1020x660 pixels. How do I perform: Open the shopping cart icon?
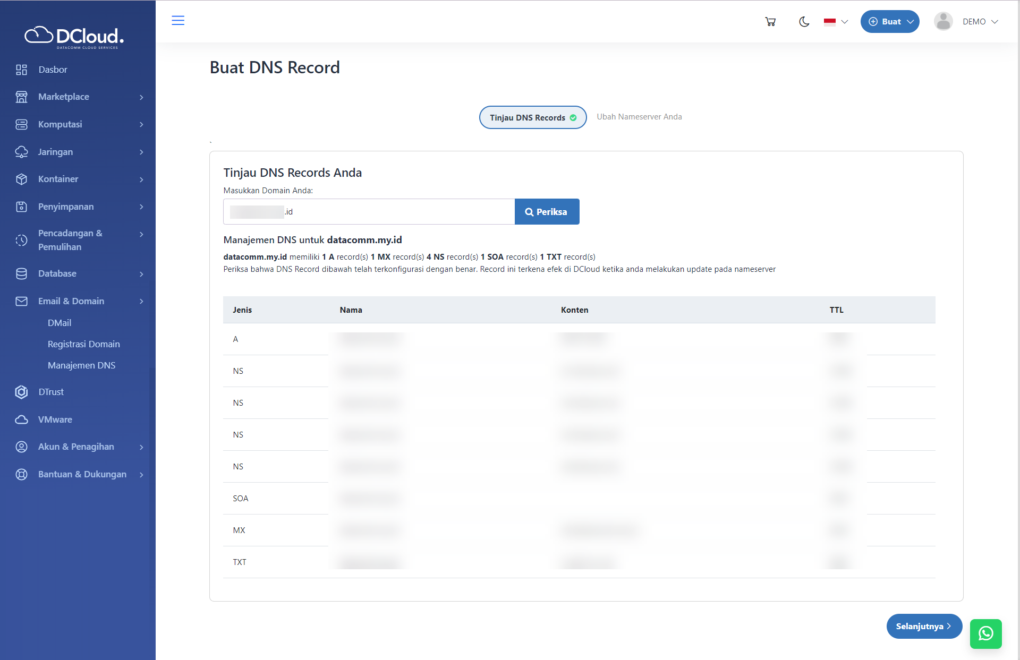coord(770,22)
